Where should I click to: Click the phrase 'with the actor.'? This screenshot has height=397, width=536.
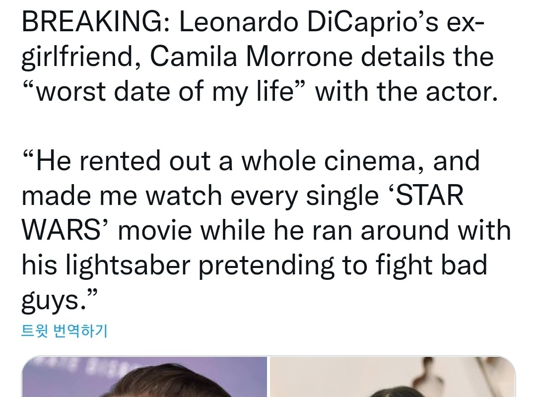pyautogui.click(x=406, y=92)
